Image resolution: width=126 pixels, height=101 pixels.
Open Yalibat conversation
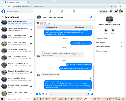point(17,93)
